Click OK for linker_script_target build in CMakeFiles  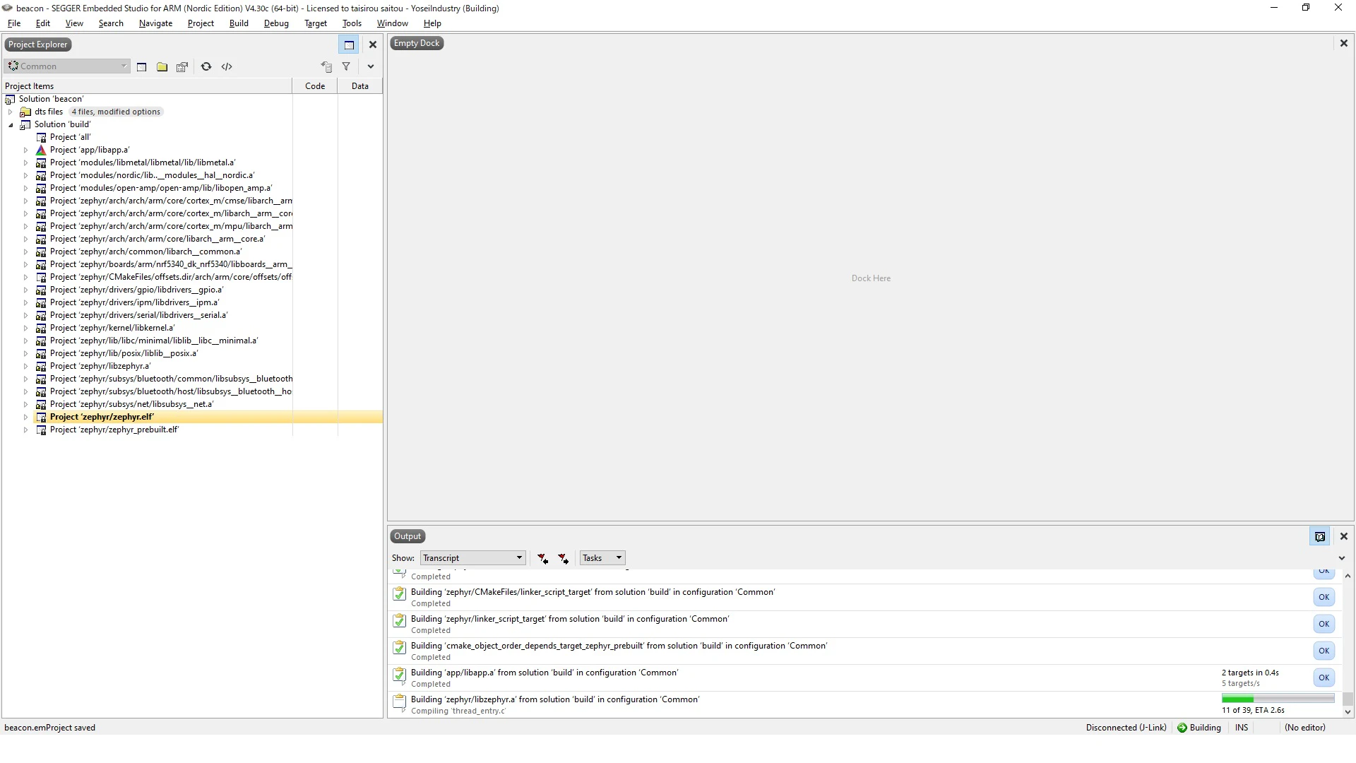pyautogui.click(x=1324, y=597)
